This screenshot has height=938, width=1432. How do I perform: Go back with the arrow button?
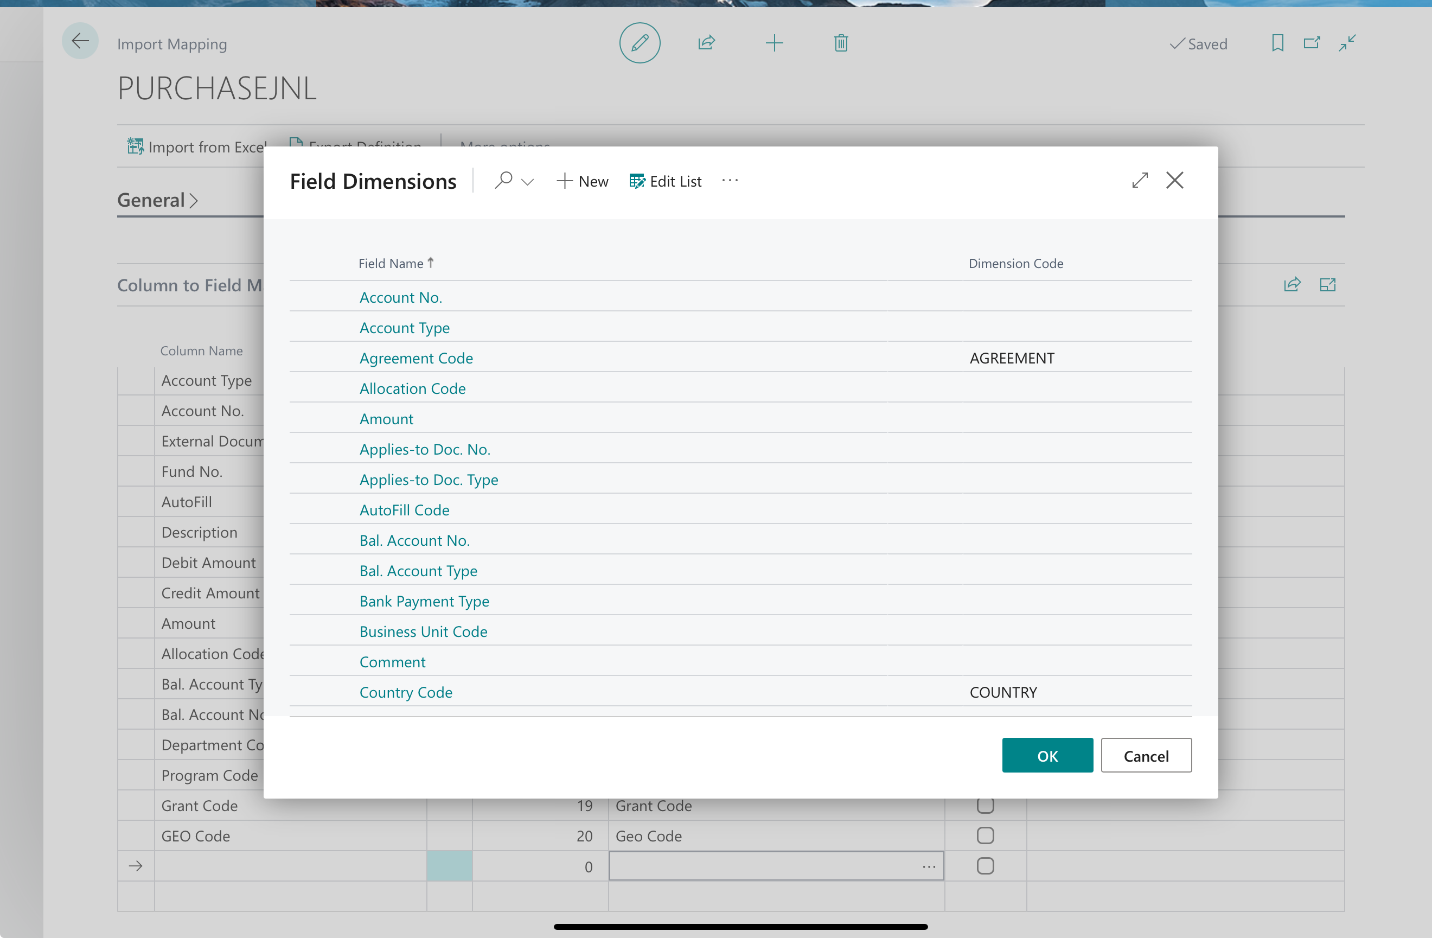(80, 41)
